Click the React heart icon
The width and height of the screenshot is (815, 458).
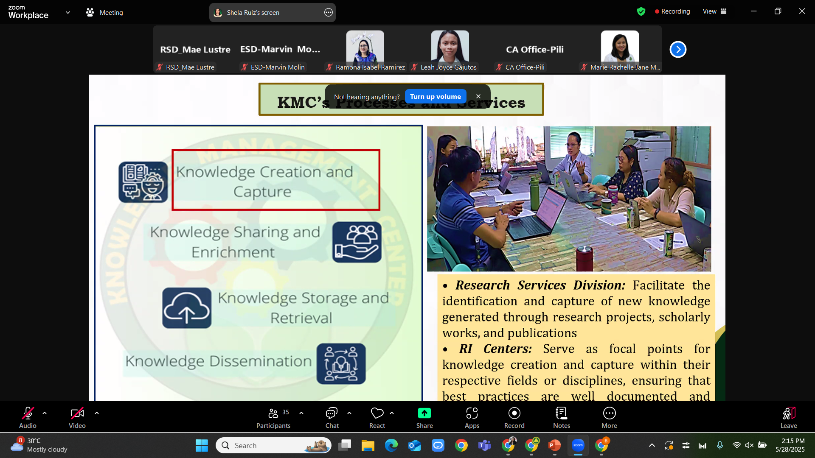point(377,413)
